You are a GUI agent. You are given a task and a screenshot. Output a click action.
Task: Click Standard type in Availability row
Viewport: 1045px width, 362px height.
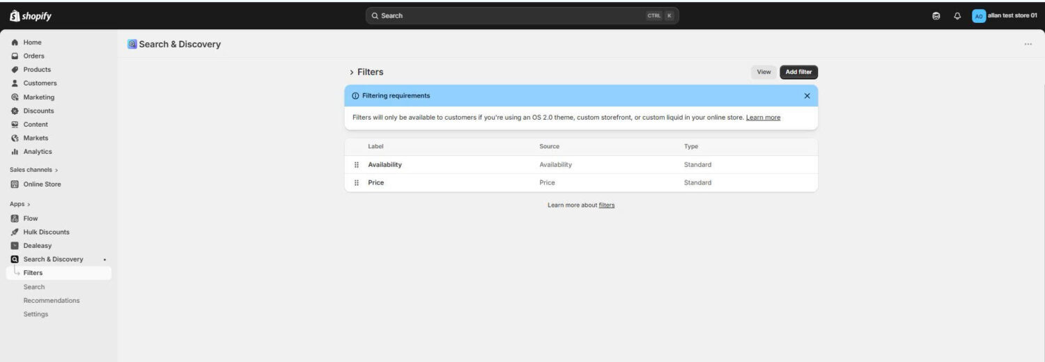697,165
